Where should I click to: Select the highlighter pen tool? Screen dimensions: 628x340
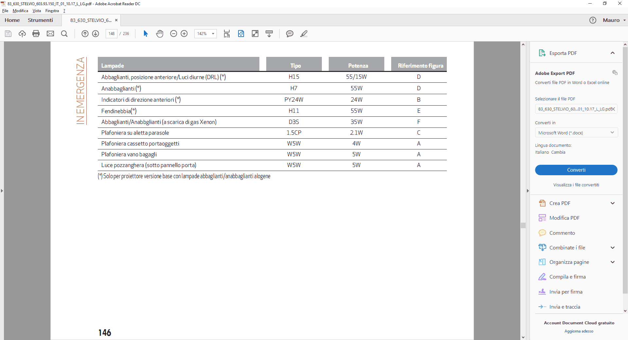click(x=304, y=34)
